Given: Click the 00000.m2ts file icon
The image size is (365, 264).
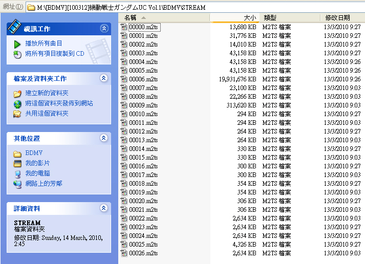Looking at the screenshot, I should [x=124, y=27].
